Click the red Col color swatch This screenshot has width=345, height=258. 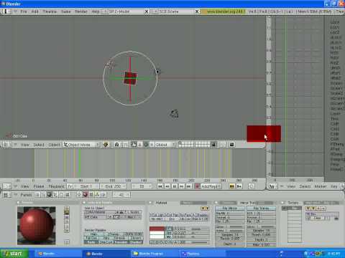(157, 229)
